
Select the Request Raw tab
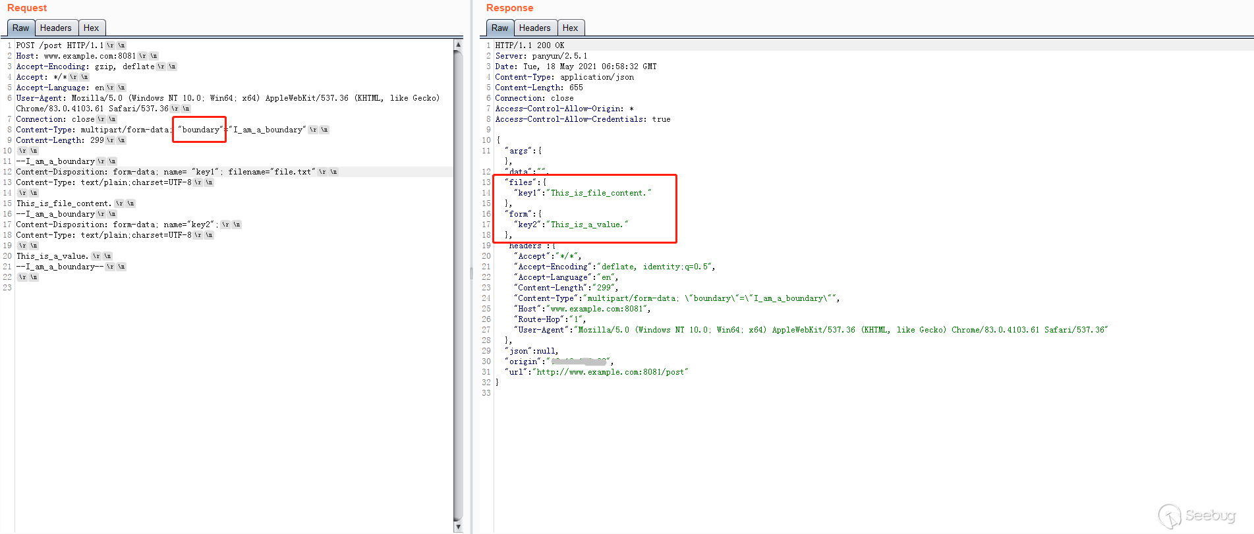coord(20,28)
